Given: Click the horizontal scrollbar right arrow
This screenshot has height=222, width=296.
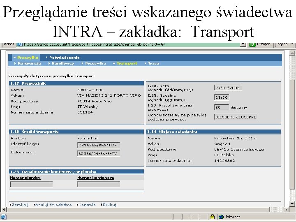Looking at the screenshot, I should point(287,210).
